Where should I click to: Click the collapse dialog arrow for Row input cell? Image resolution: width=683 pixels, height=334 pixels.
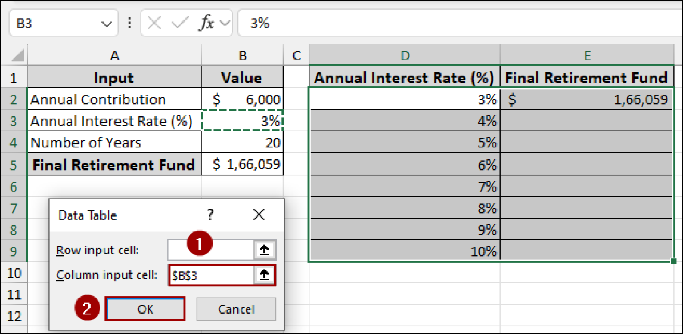265,250
